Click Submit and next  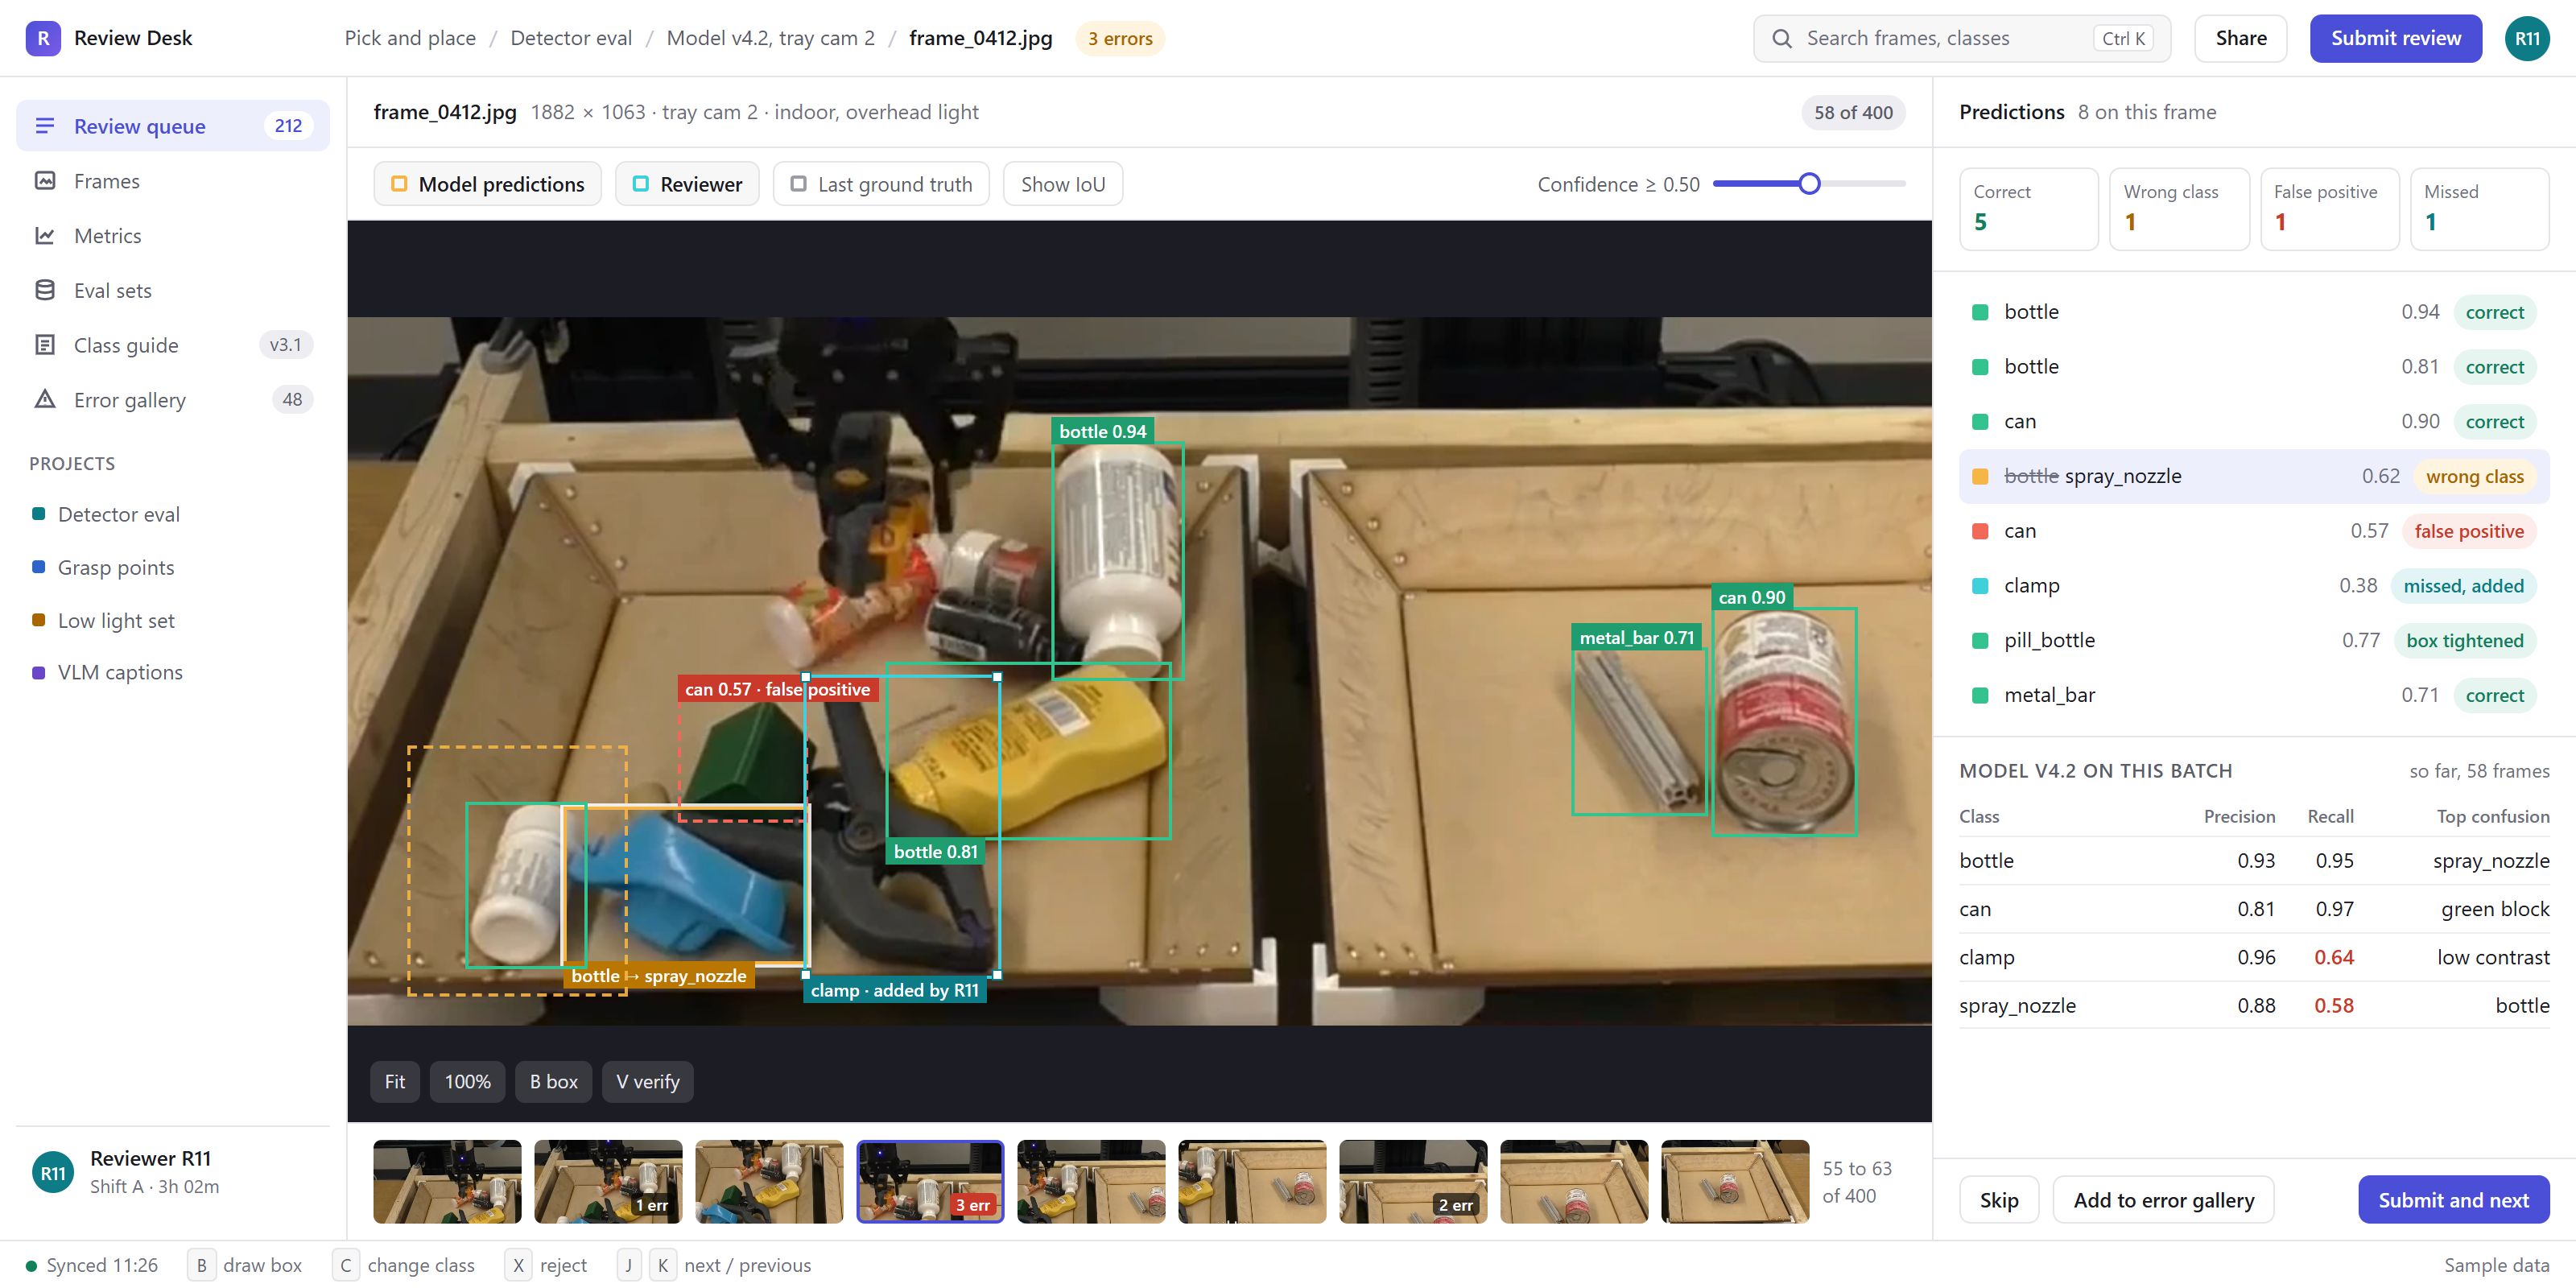(2453, 1199)
